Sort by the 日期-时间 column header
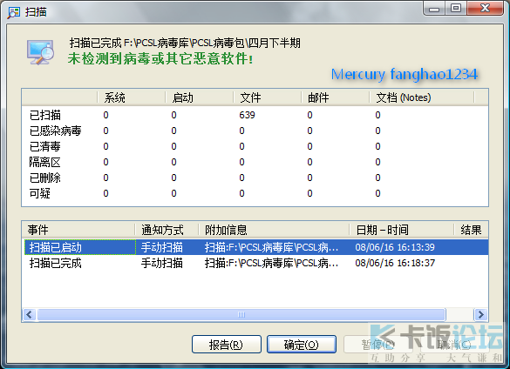 [401, 230]
